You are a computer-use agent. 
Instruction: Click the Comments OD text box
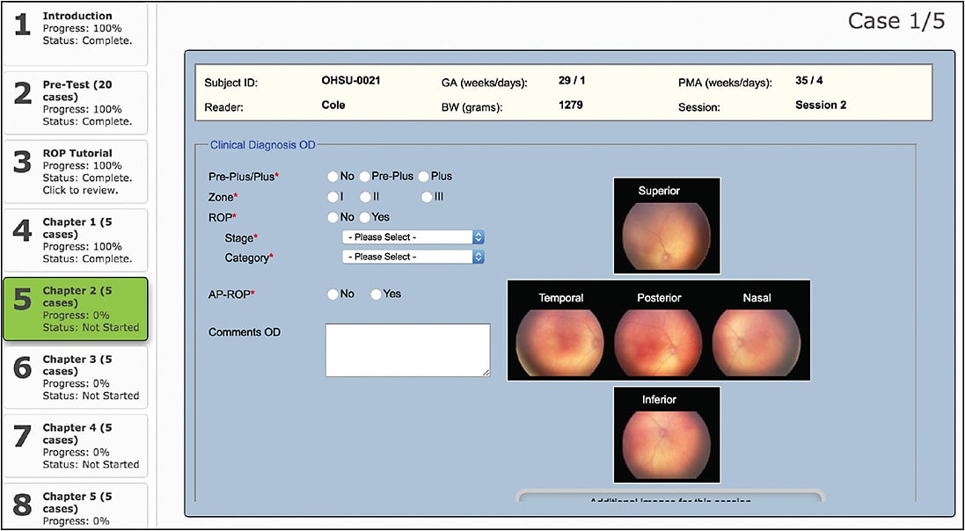pos(406,349)
